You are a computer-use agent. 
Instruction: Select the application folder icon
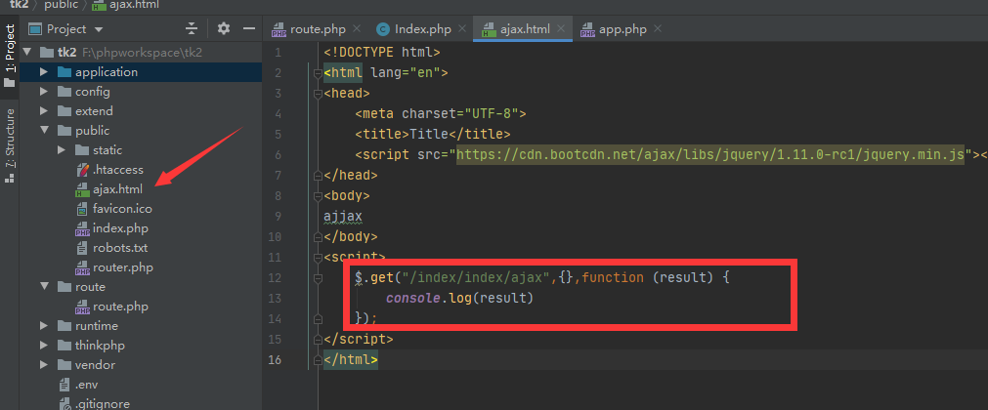coord(64,72)
